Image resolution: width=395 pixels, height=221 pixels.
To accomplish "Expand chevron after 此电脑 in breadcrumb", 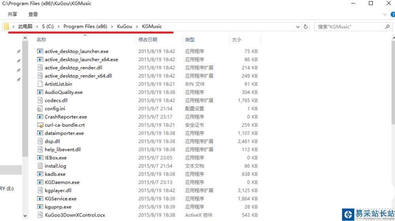I will pyautogui.click(x=37, y=26).
